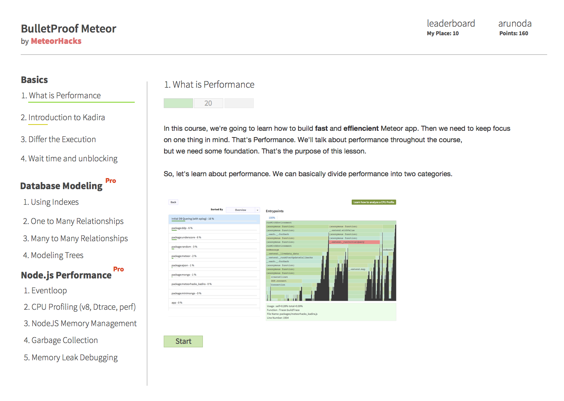
Task: Click the Basics section heading
Action: [34, 80]
